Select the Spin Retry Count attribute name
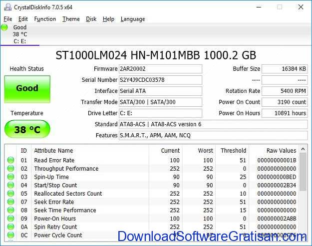 [55, 227]
